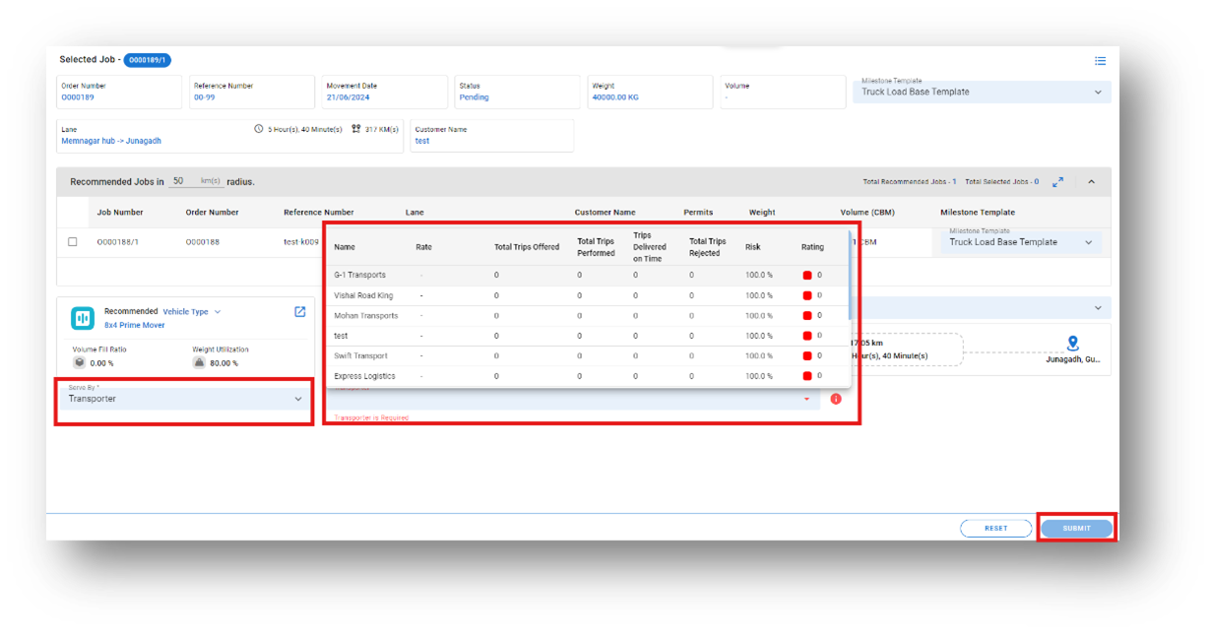
Task: Click the 8x4 Prime Mover link
Action: tap(135, 325)
